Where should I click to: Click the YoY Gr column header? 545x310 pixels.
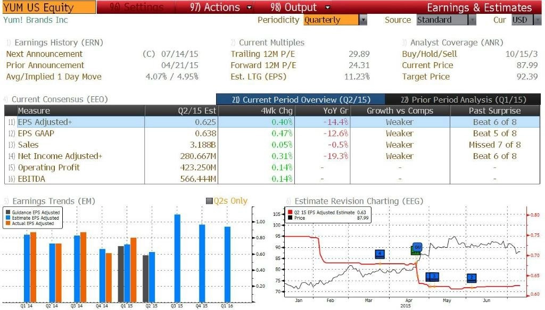point(323,111)
